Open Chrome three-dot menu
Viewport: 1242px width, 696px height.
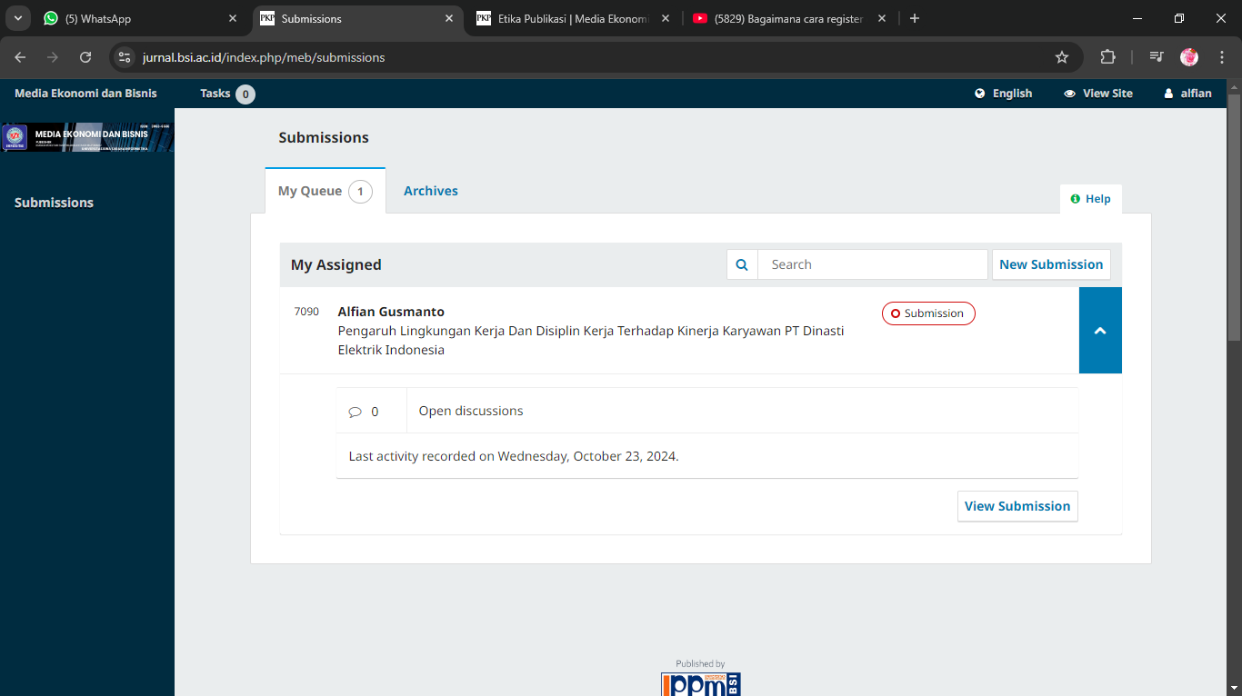[x=1221, y=57]
